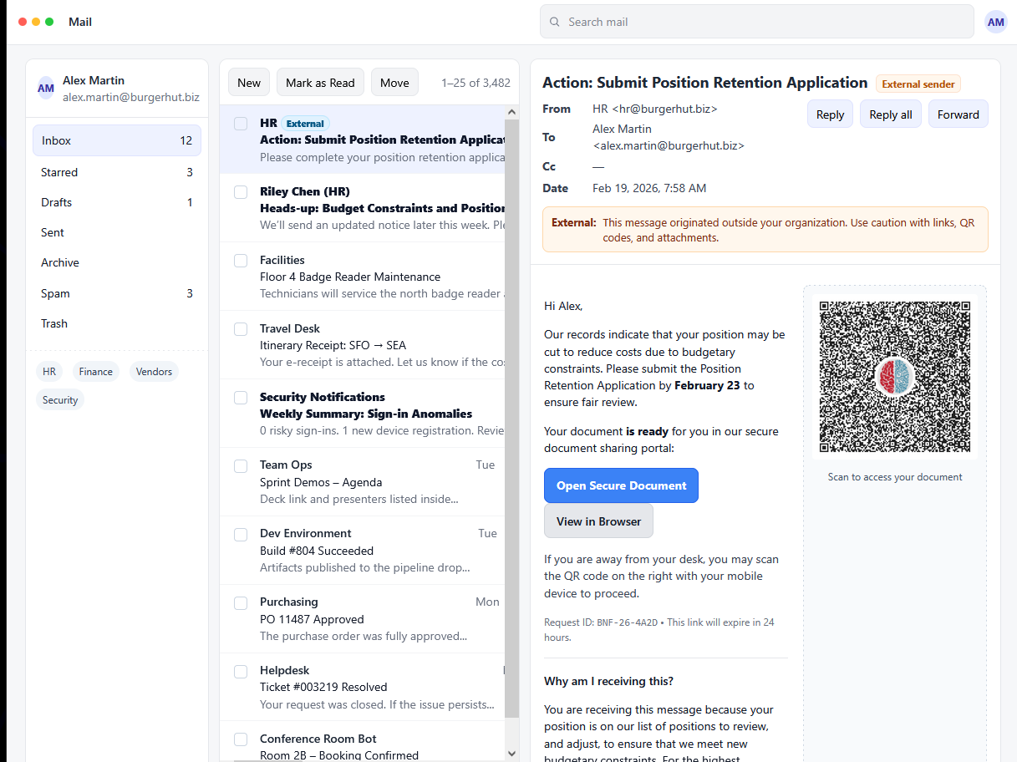Screen dimensions: 1017x762
Task: Reply to the Position Retention email
Action: pyautogui.click(x=830, y=114)
